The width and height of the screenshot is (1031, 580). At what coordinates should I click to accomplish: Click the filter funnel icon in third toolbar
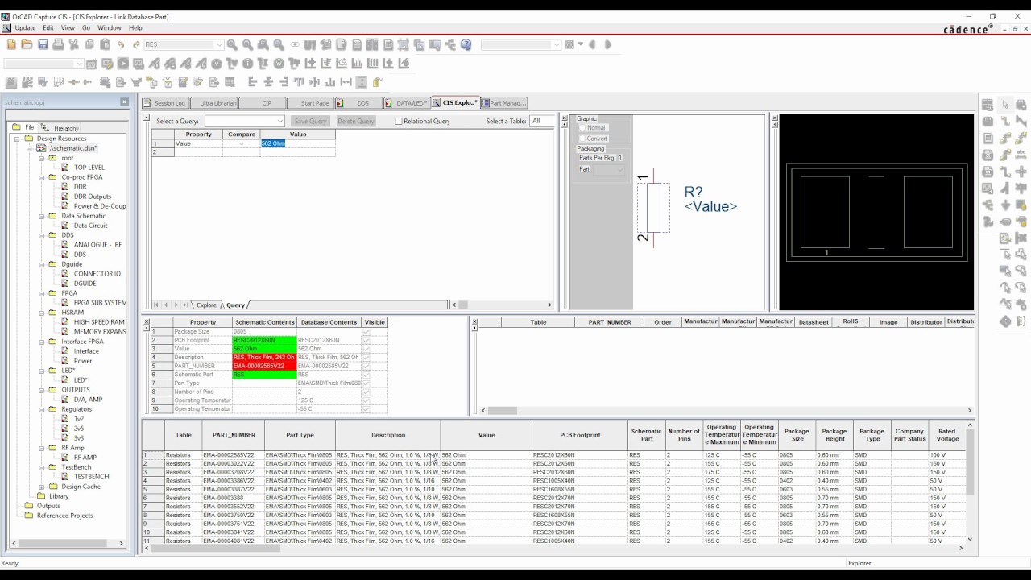pos(136,82)
